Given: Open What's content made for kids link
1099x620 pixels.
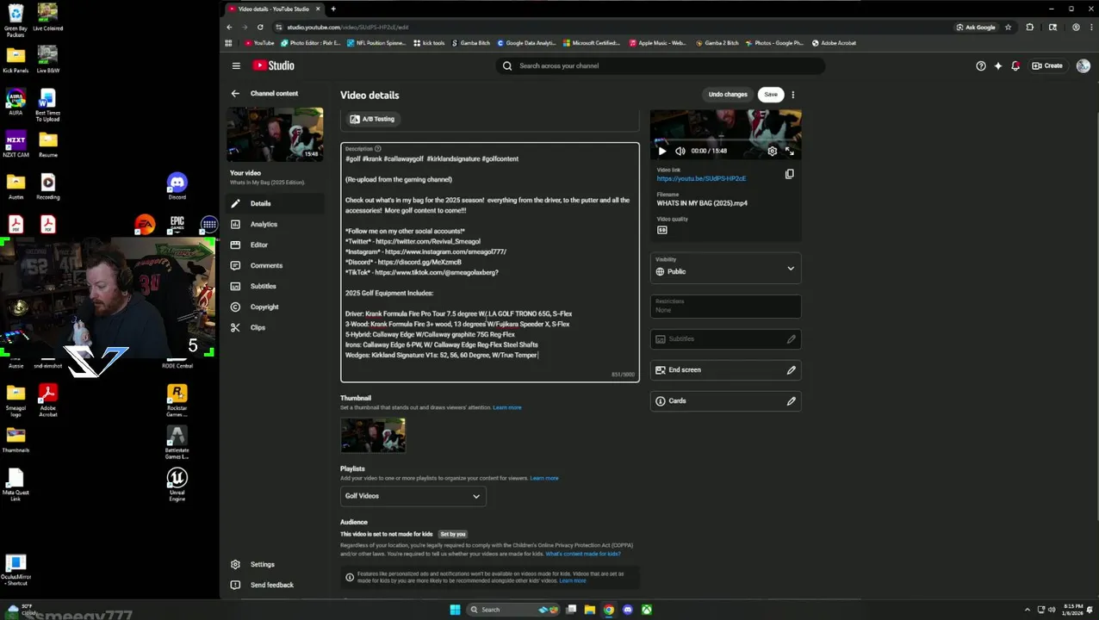Looking at the screenshot, I should (x=582, y=554).
